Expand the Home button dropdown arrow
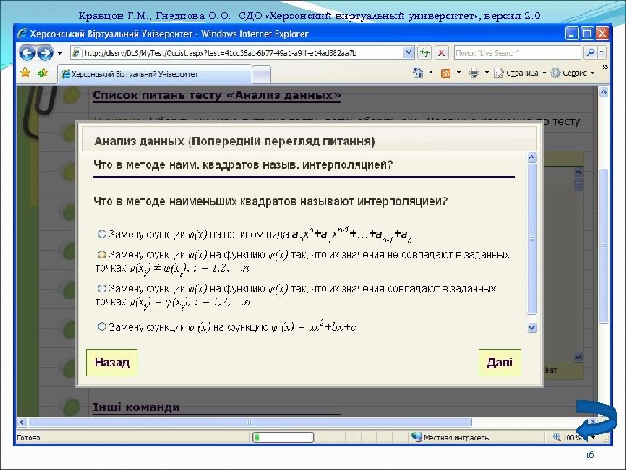This screenshot has width=626, height=470. [x=430, y=73]
